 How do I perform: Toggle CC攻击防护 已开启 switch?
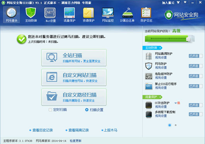196,105
